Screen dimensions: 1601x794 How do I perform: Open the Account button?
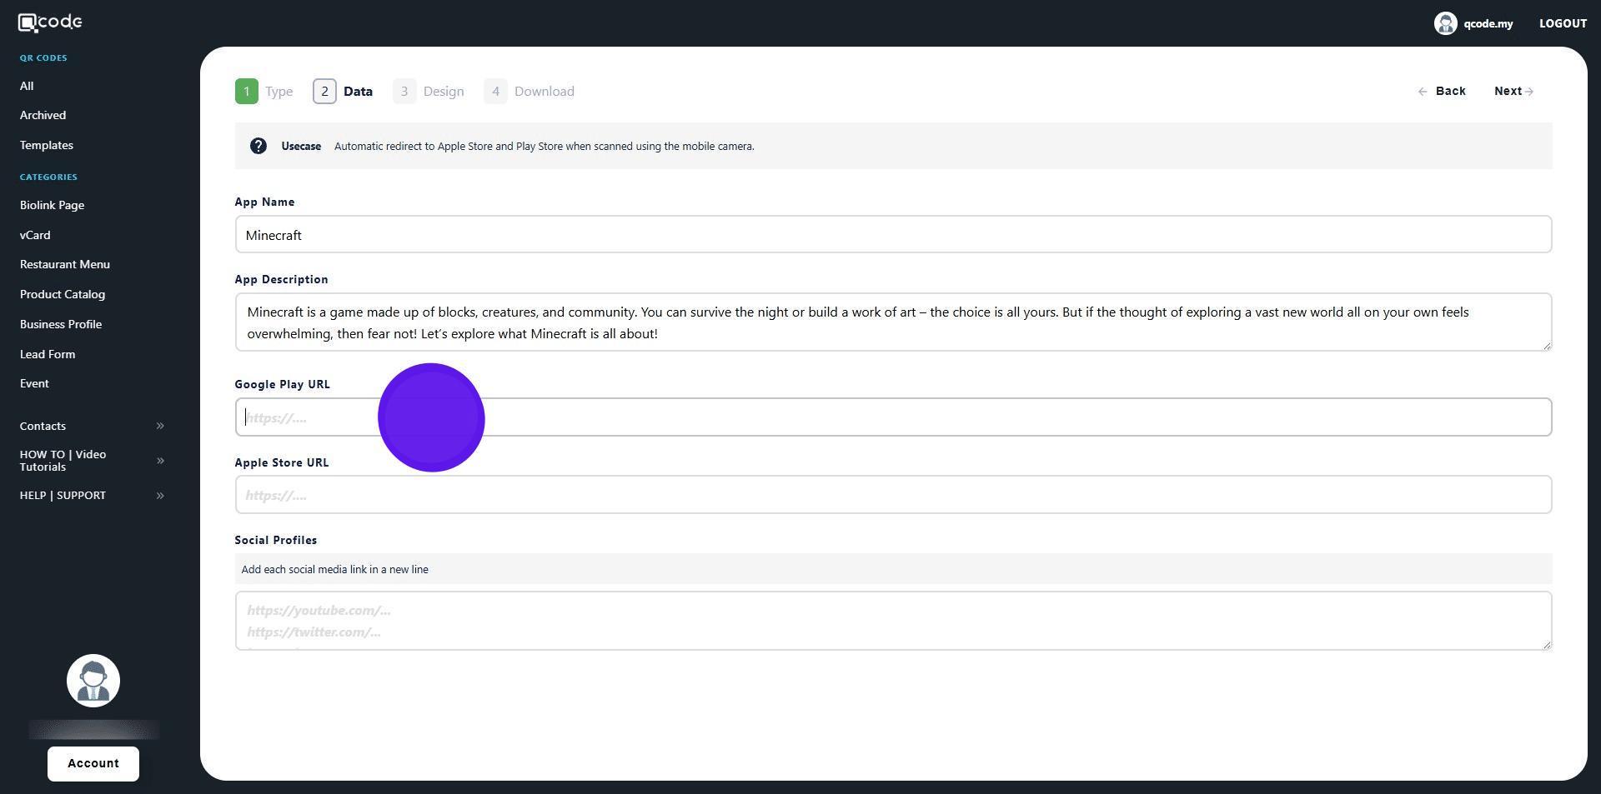(93, 764)
